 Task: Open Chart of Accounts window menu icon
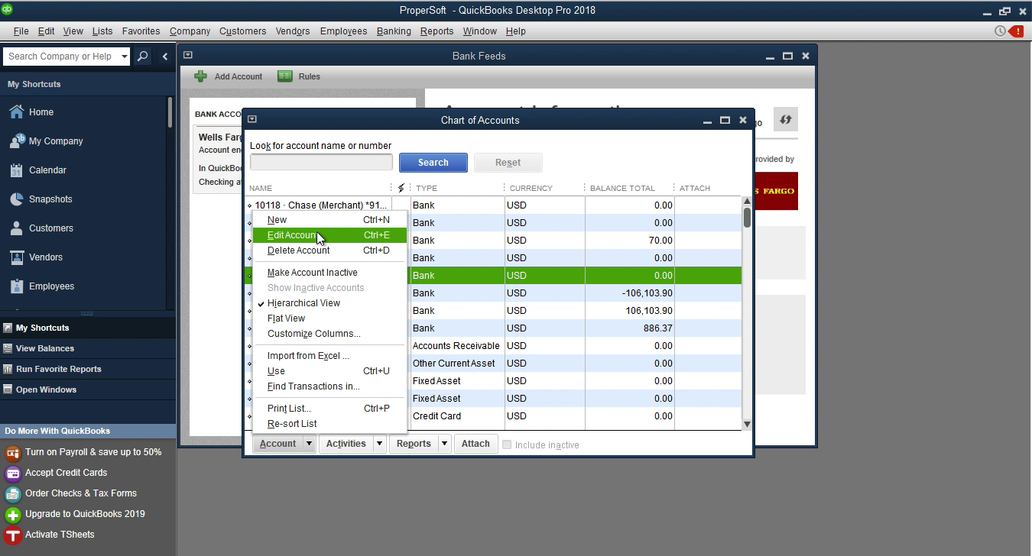[x=252, y=119]
